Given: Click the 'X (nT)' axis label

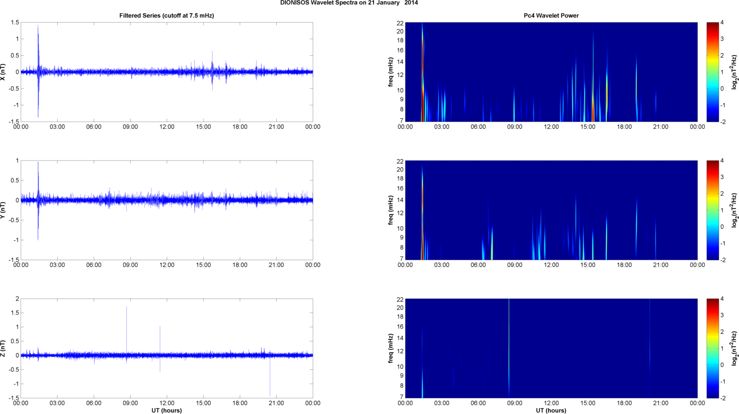Looking at the screenshot, I should (x=3, y=72).
